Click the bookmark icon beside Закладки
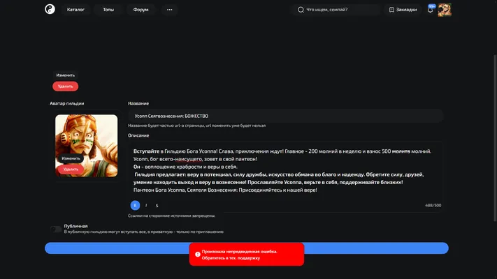Screen dimensions: 497x279 click(391, 10)
